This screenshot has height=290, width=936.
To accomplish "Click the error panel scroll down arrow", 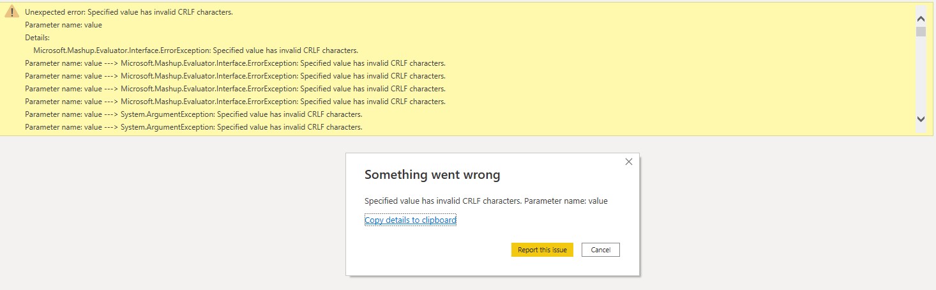I will coord(921,119).
